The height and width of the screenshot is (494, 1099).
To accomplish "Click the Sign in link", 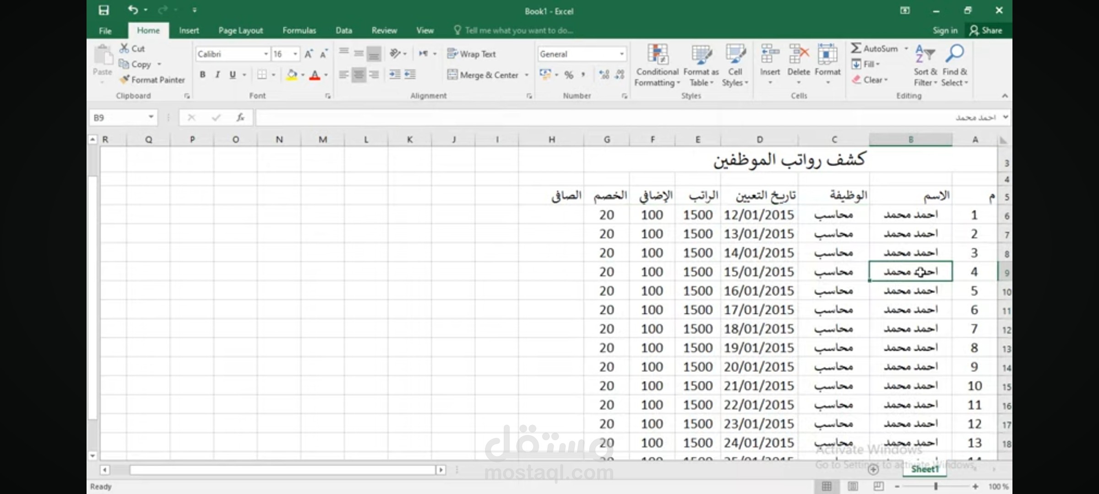I will coord(945,31).
